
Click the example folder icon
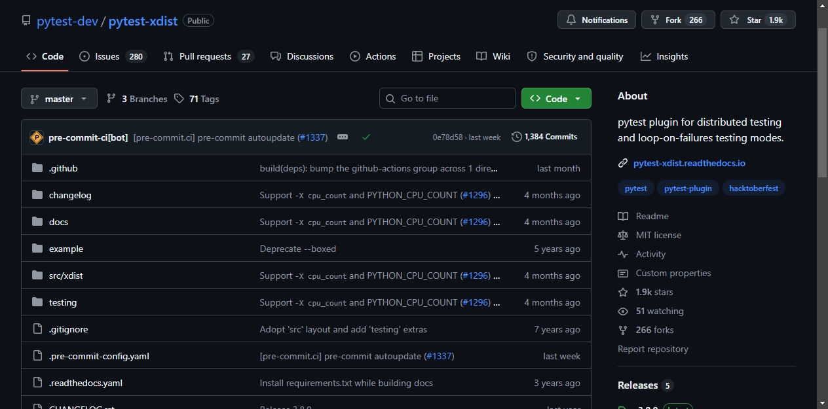pos(37,249)
